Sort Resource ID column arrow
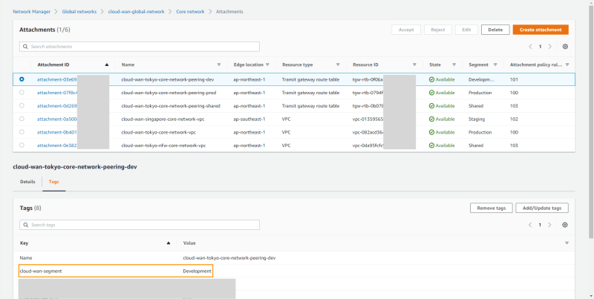Screen dimensions: 594x299 (x=414, y=65)
